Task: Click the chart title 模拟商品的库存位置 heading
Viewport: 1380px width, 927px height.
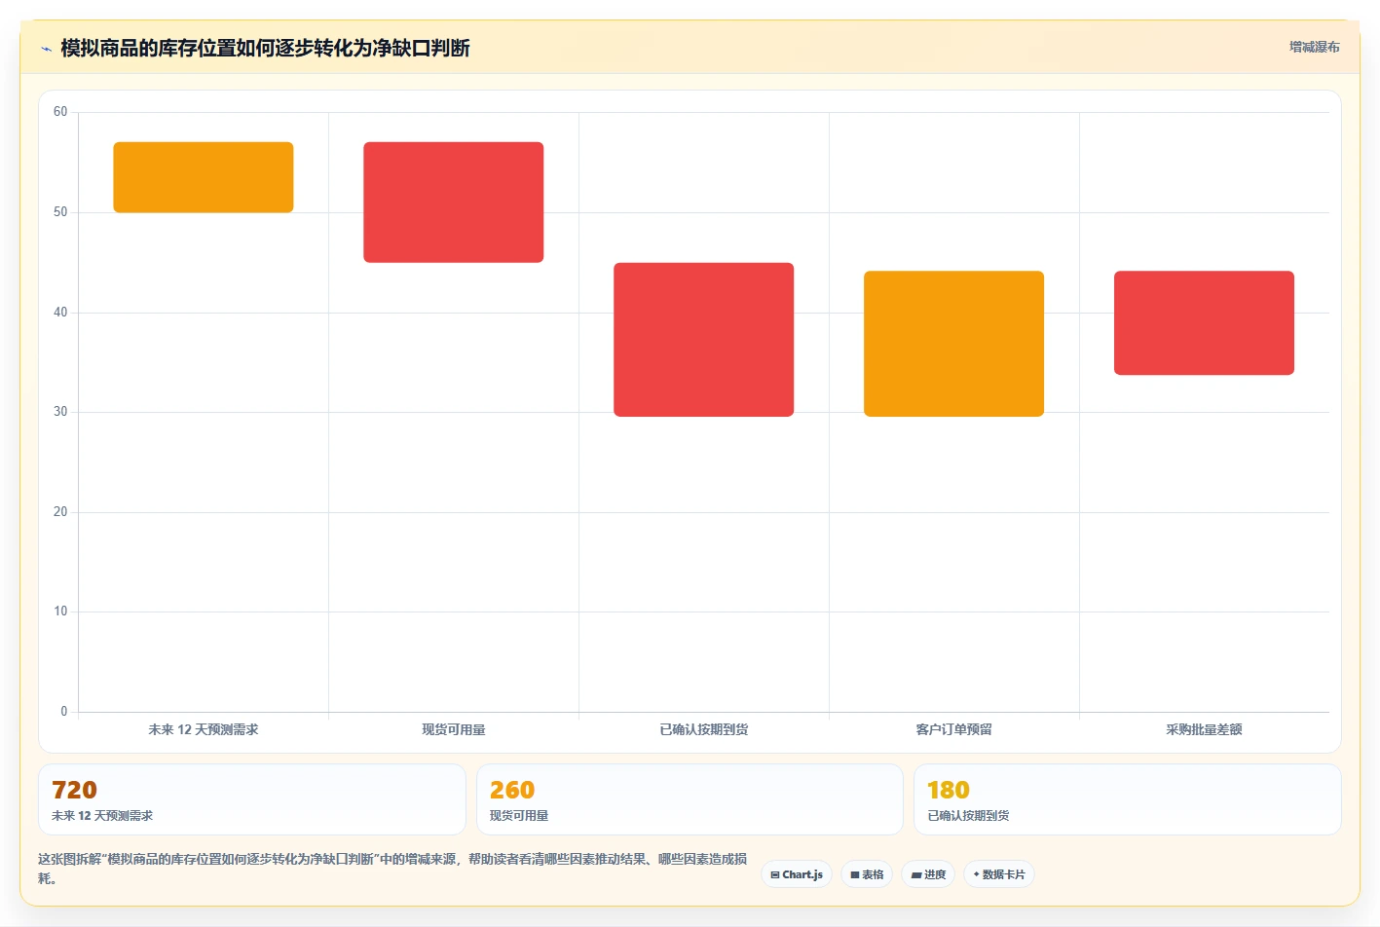Action: coord(265,48)
